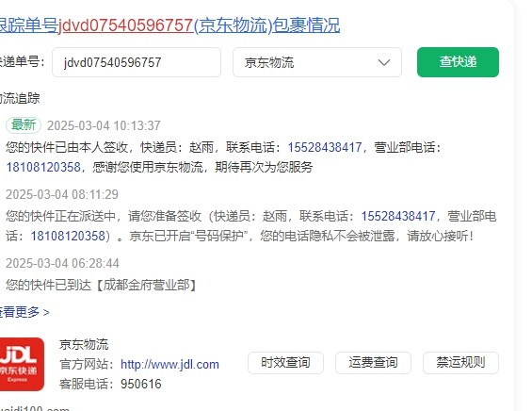
Task: Click branch phone 18108120358 in delivery entry
Action: [x=68, y=236]
